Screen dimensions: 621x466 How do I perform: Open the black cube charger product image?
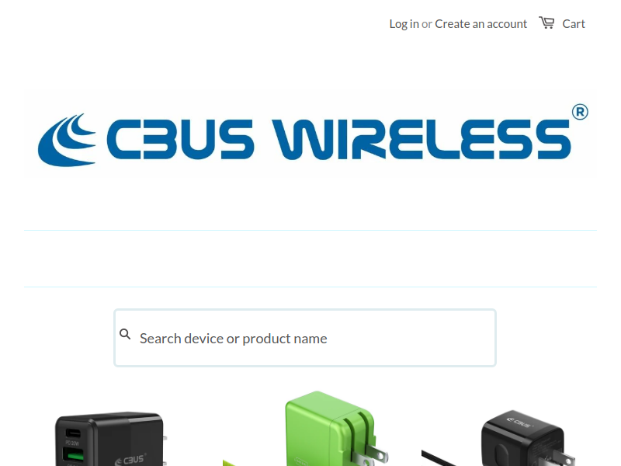527,438
